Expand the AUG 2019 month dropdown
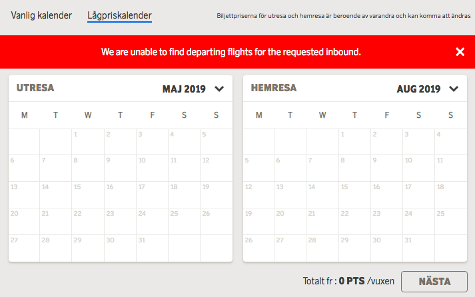 (x=454, y=89)
